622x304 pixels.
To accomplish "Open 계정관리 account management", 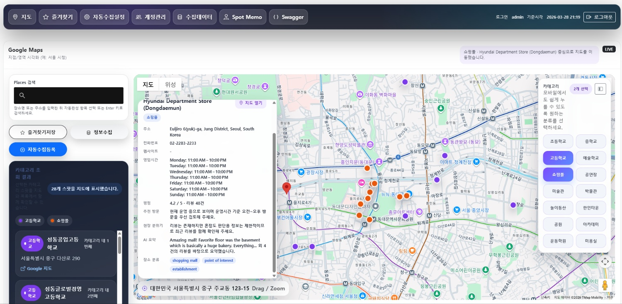I will (x=151, y=17).
